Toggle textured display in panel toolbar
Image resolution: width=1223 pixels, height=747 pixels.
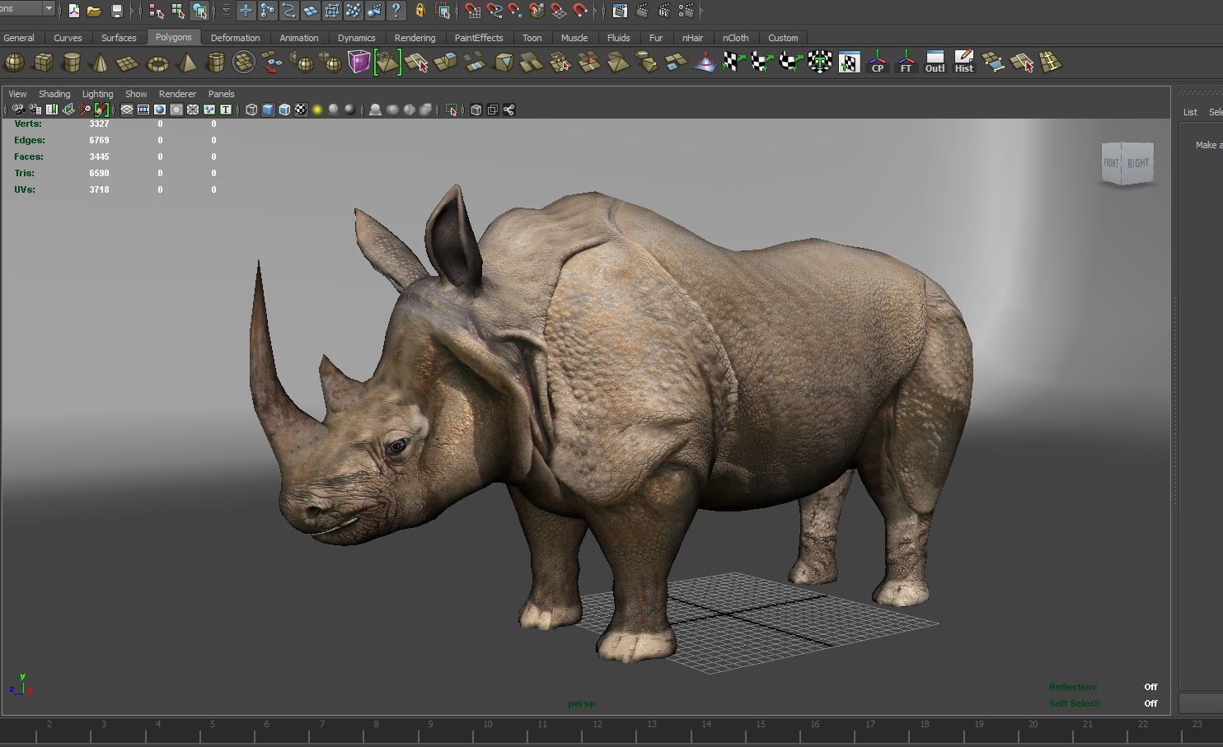coord(301,110)
